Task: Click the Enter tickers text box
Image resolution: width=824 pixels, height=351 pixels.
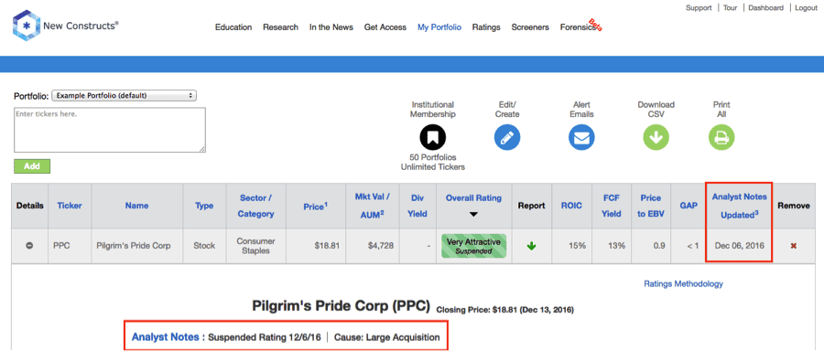Action: [x=110, y=130]
